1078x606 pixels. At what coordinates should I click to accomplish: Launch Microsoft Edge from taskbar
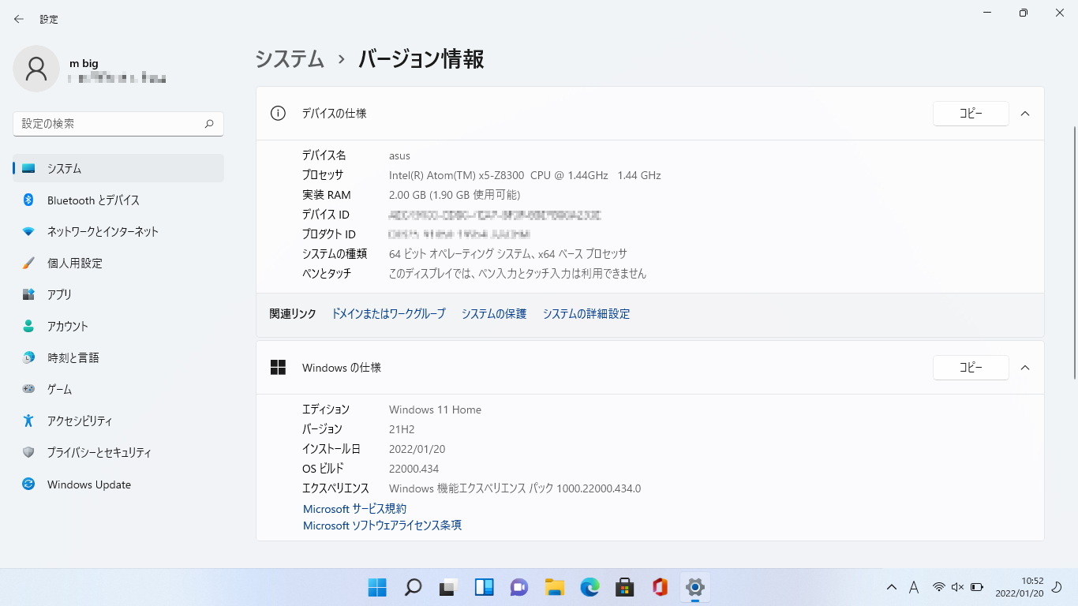(590, 587)
